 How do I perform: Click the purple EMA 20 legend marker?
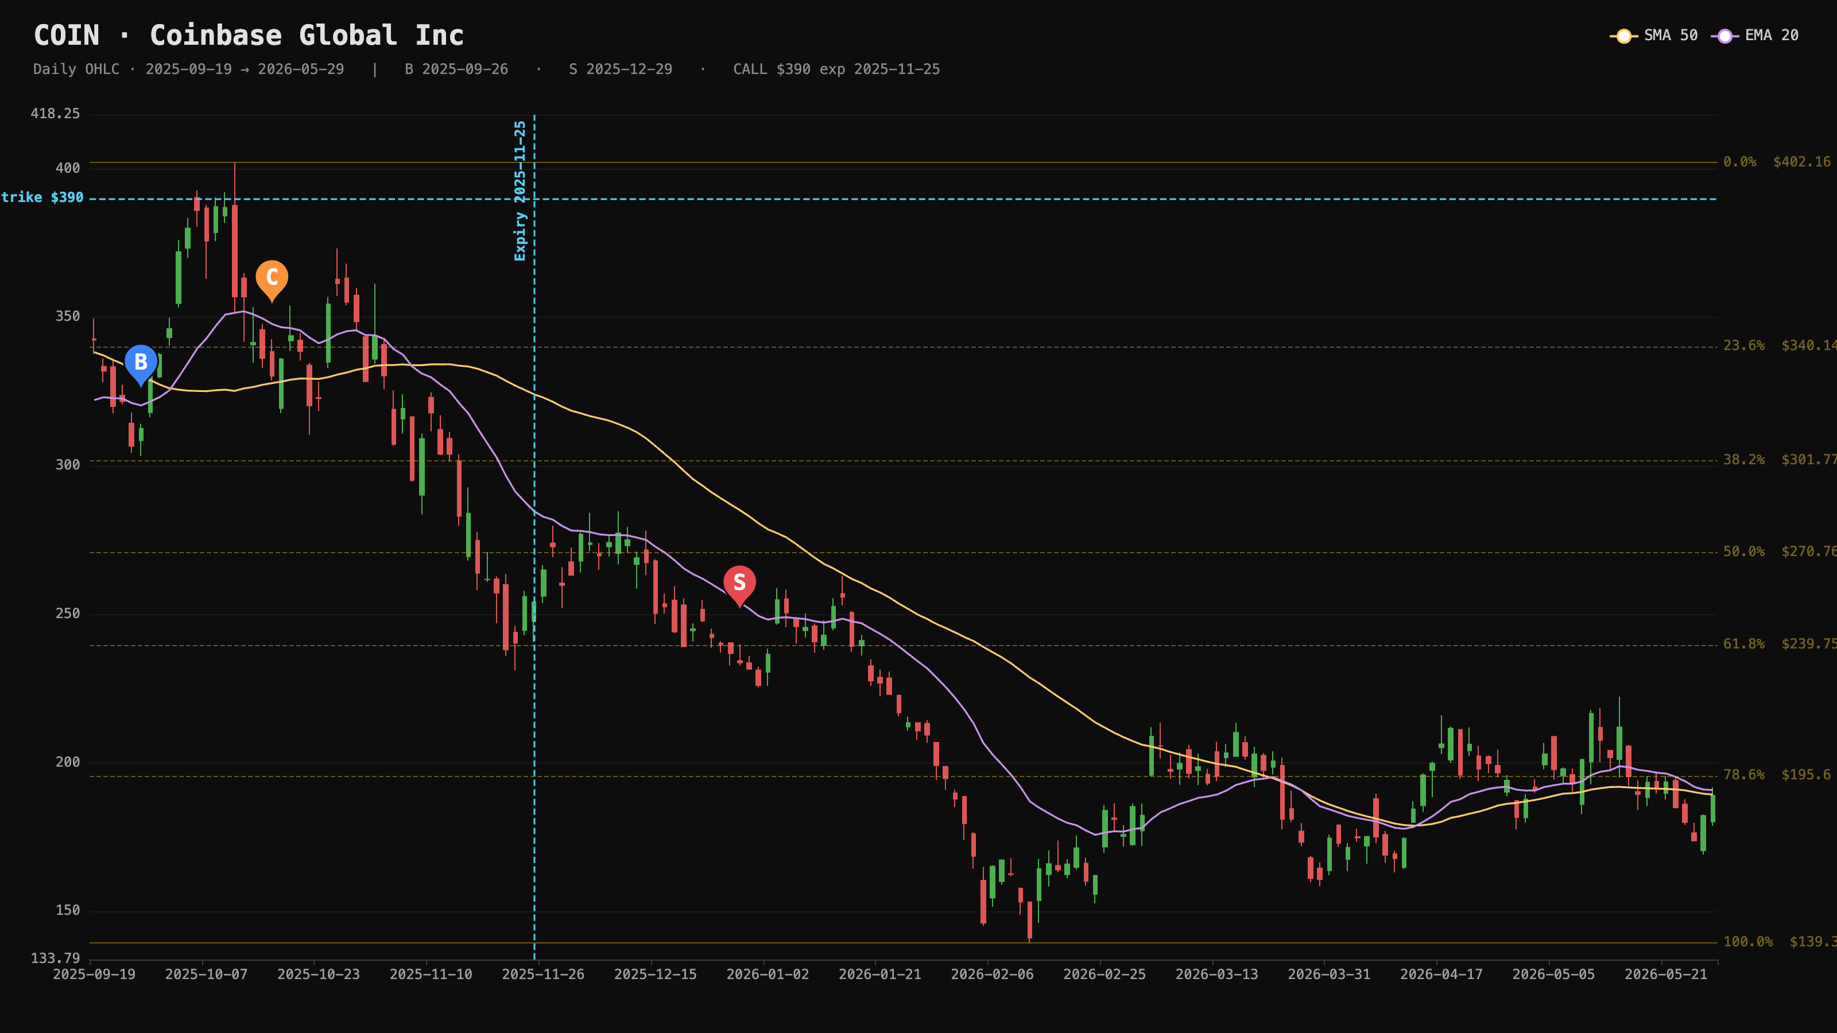click(x=1724, y=36)
